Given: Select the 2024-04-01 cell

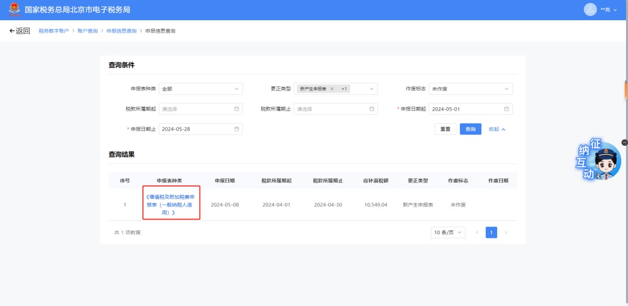Looking at the screenshot, I should (276, 205).
